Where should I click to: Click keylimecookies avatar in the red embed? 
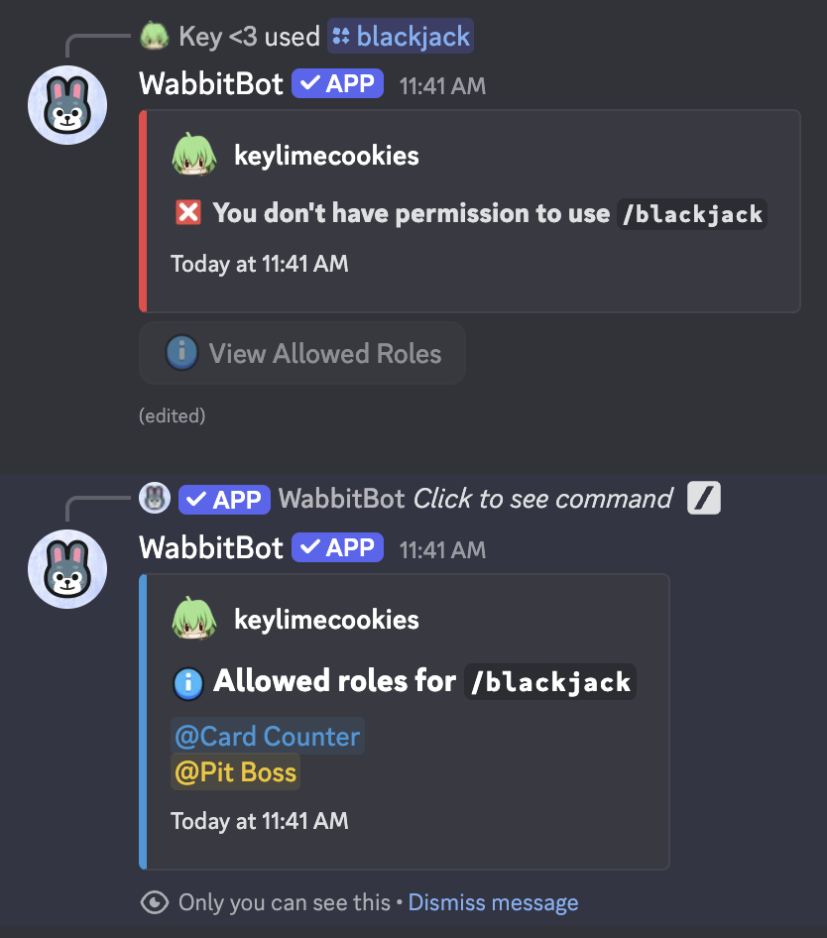click(x=194, y=156)
